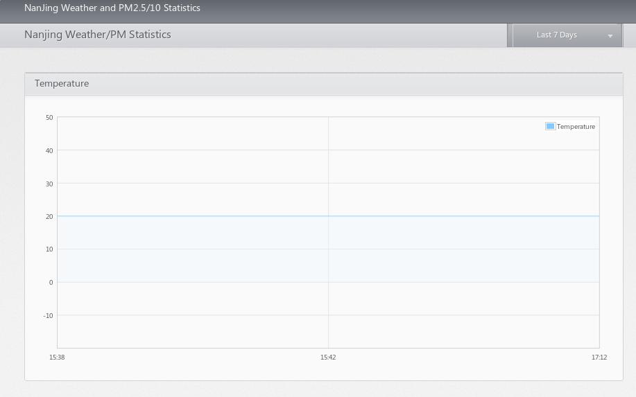The height and width of the screenshot is (397, 636).
Task: Toggle the Temperature series legend label
Action: [576, 127]
